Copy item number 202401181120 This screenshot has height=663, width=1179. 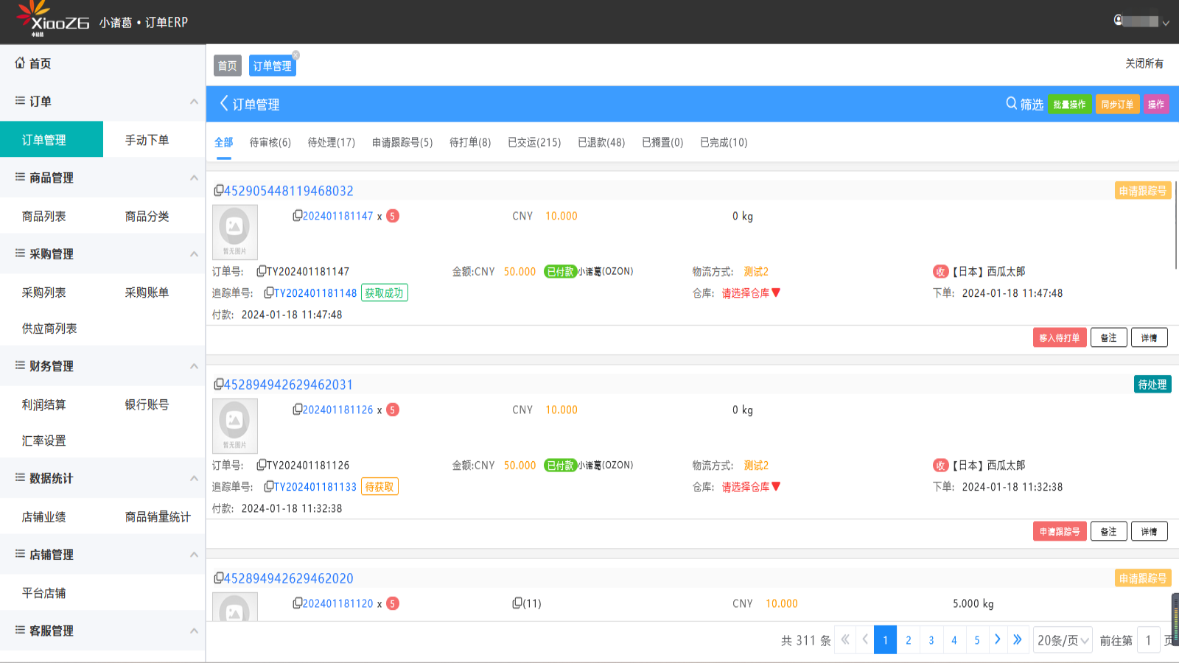tap(298, 603)
